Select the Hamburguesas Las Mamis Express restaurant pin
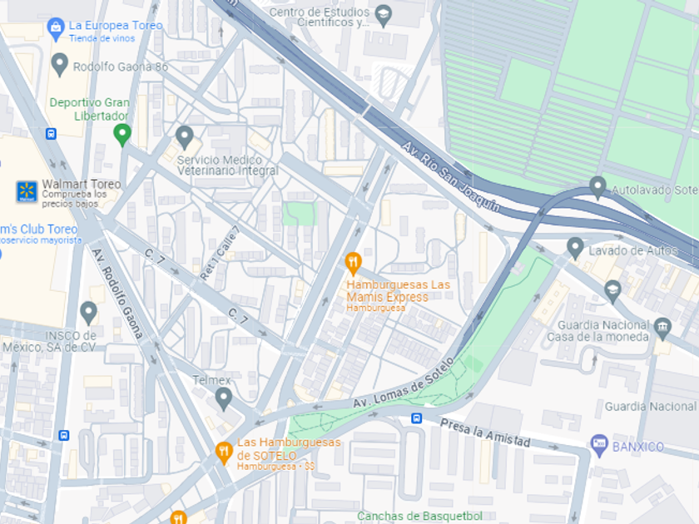This screenshot has height=524, width=699. tap(353, 264)
